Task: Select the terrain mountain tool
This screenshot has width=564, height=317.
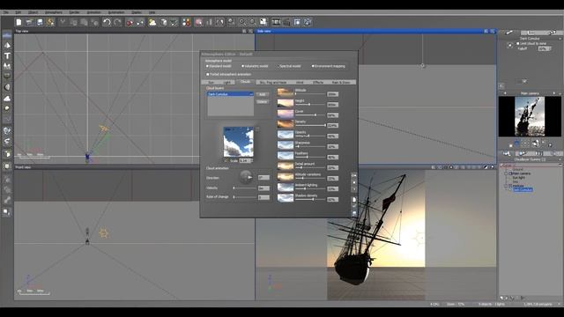Action: tap(7, 45)
